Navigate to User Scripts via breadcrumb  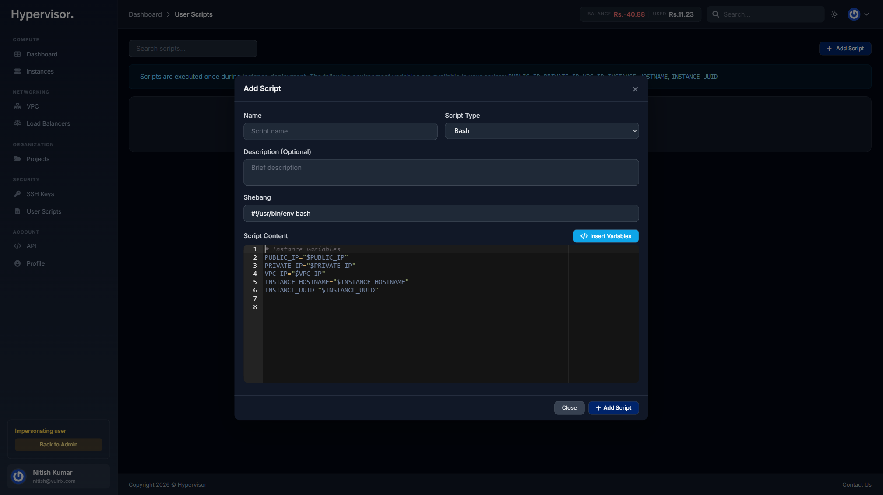click(x=193, y=14)
